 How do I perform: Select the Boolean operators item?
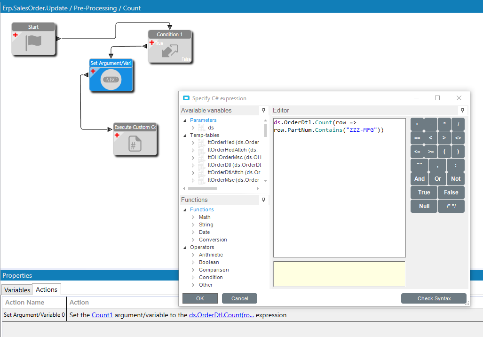[209, 262]
